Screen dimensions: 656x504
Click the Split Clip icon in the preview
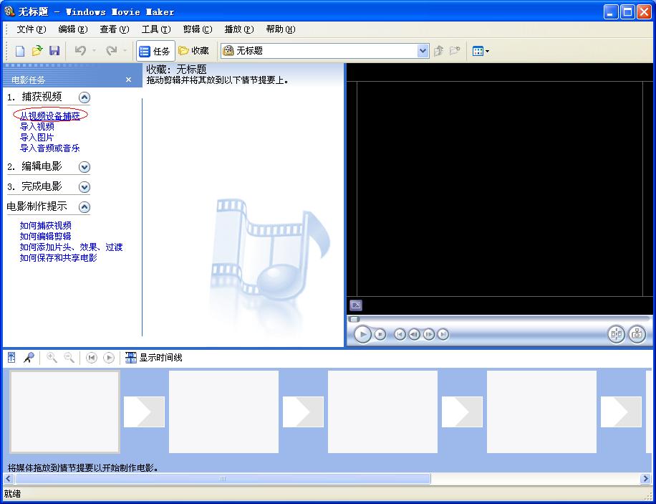[616, 334]
